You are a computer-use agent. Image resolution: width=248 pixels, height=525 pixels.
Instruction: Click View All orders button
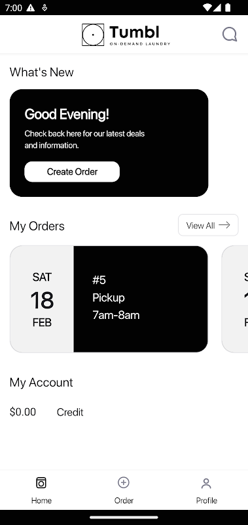(208, 225)
